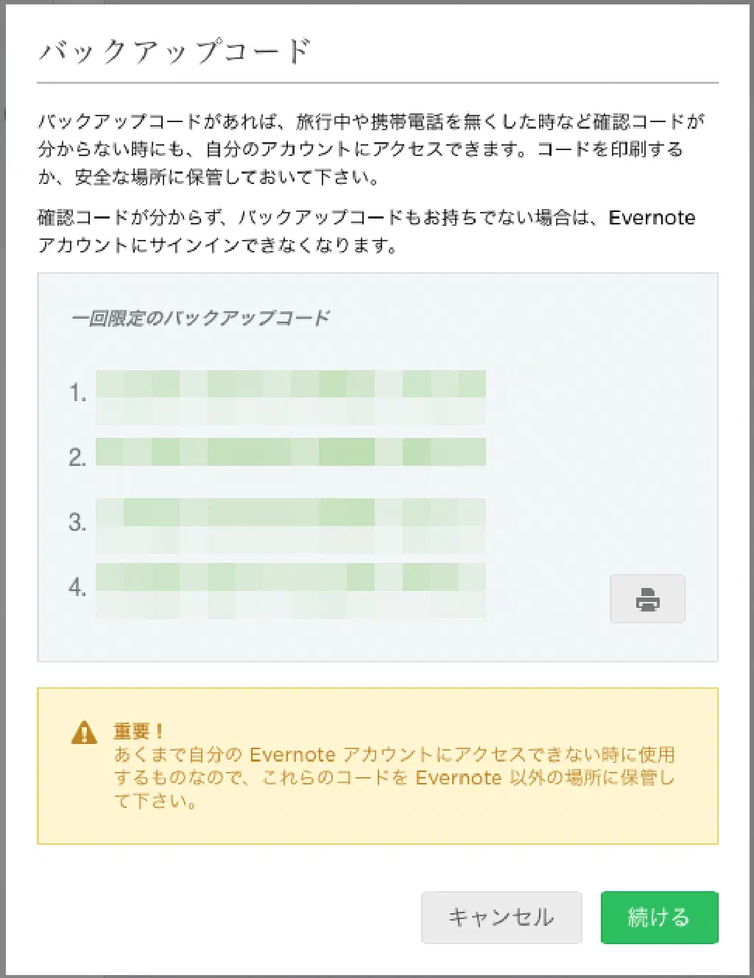This screenshot has width=754, height=978.
Task: Click the divider line below the dialog title
Action: (x=377, y=83)
